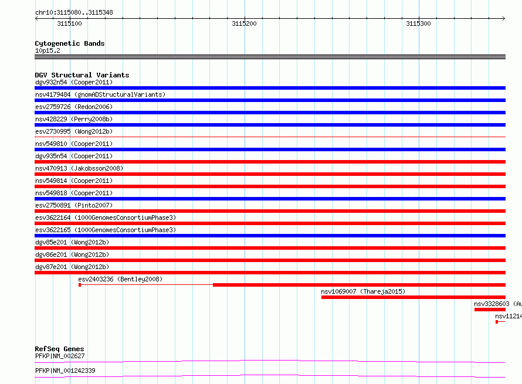This screenshot has width=522, height=384.
Task: Click the 3115200 ruler position
Action: (x=244, y=23)
